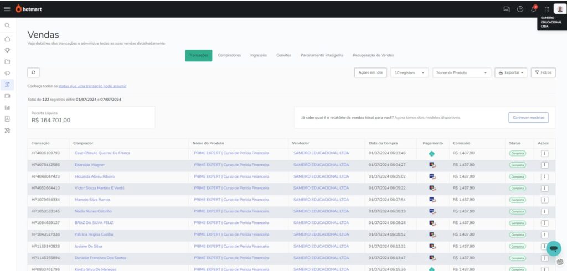Open buyer Cayo Rômulo Queiroz De França
The image size is (567, 271).
coord(102,153)
